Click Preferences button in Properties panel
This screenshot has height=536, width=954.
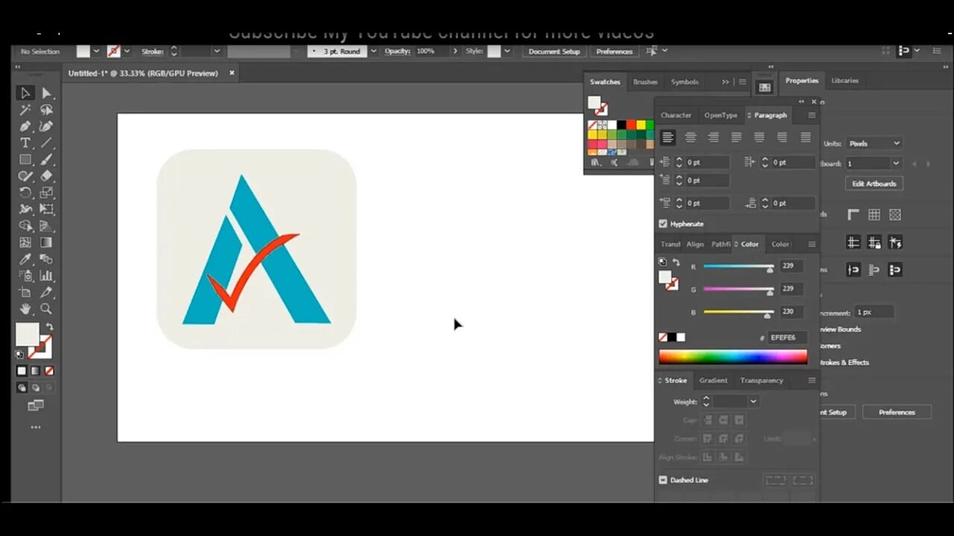pos(897,412)
